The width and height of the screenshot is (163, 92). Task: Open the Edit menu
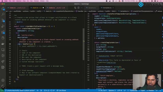(x=13, y=1)
